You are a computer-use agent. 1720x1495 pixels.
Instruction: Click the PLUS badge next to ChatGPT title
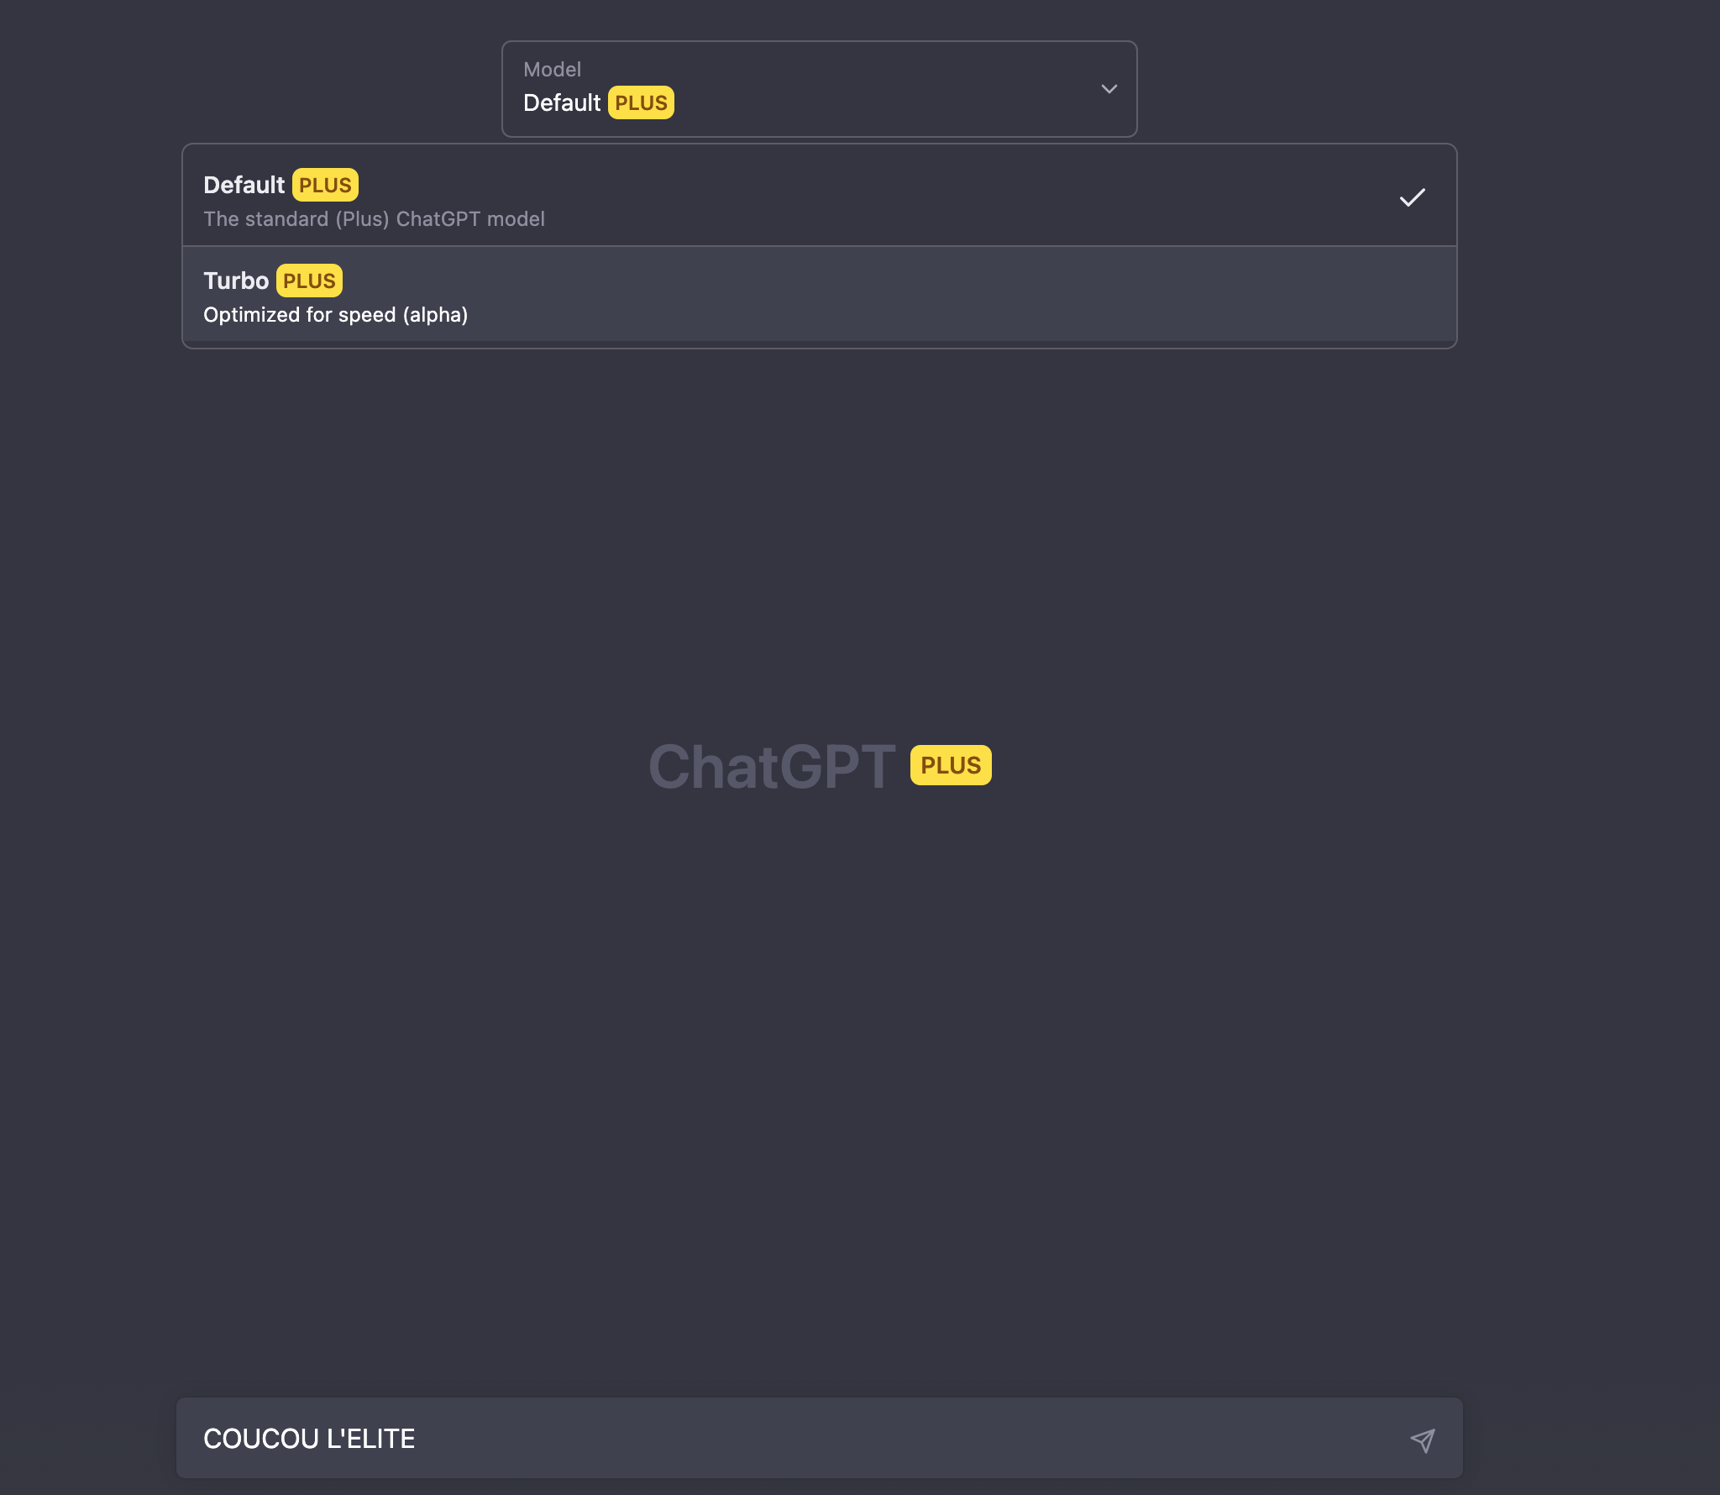pyautogui.click(x=950, y=765)
